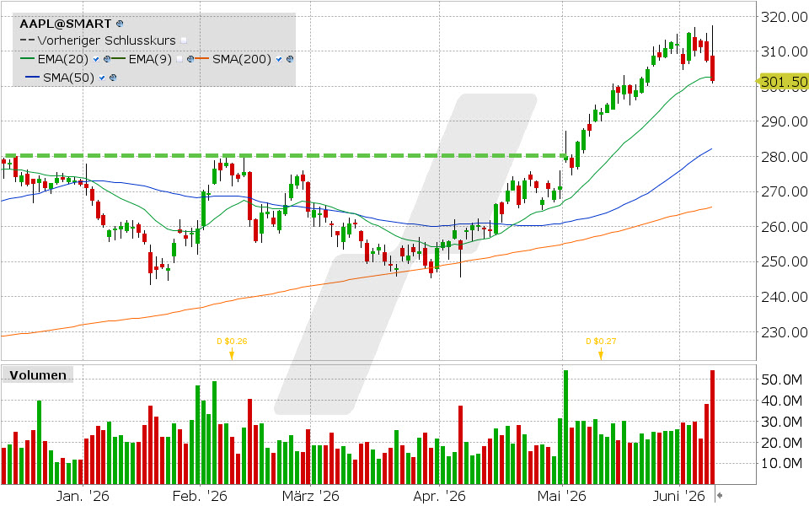The height and width of the screenshot is (506, 809).
Task: Click the 40.0M volume axis label
Action: 782,401
